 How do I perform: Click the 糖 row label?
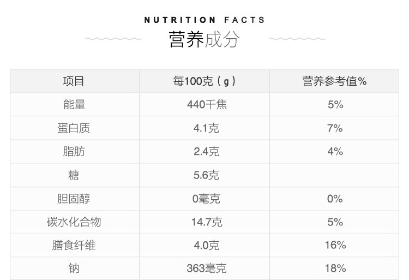tap(74, 175)
